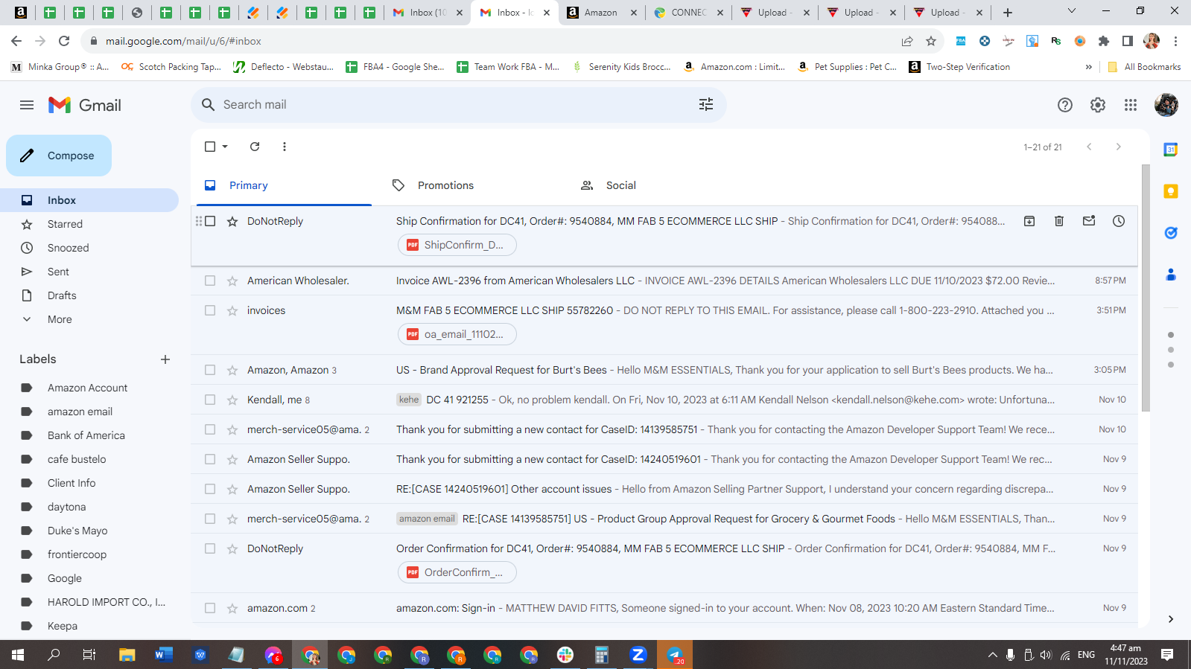This screenshot has height=669, width=1191.
Task: Open Google apps grid icon
Action: 1131,105
